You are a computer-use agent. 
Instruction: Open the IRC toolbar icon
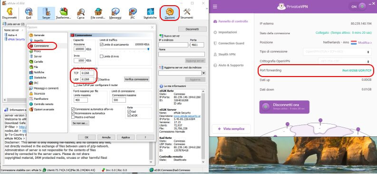[133, 13]
